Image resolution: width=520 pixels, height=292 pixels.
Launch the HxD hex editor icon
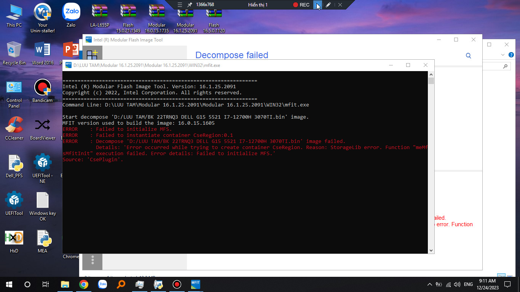[x=14, y=241]
